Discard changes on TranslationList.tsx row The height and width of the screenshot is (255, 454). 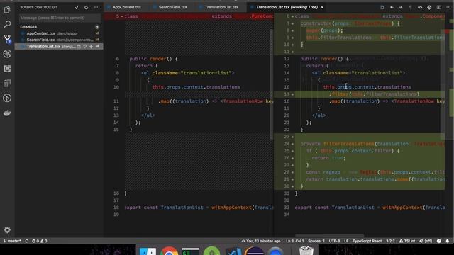(85, 46)
